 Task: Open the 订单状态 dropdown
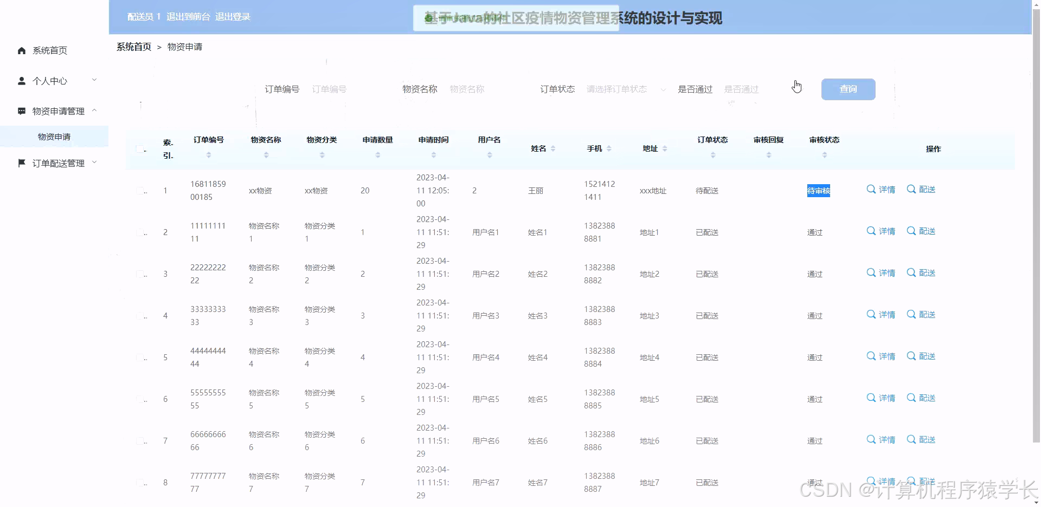(x=625, y=89)
